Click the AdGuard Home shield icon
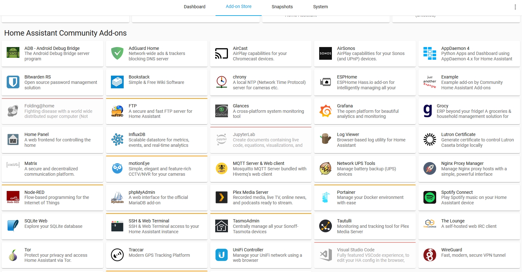The height and width of the screenshot is (272, 522). 117,53
